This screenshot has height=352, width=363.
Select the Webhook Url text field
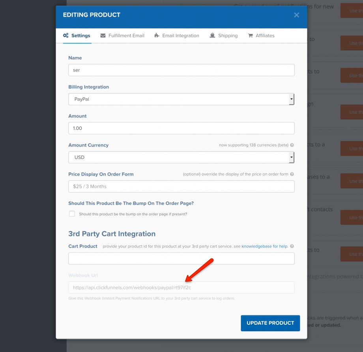[181, 287]
